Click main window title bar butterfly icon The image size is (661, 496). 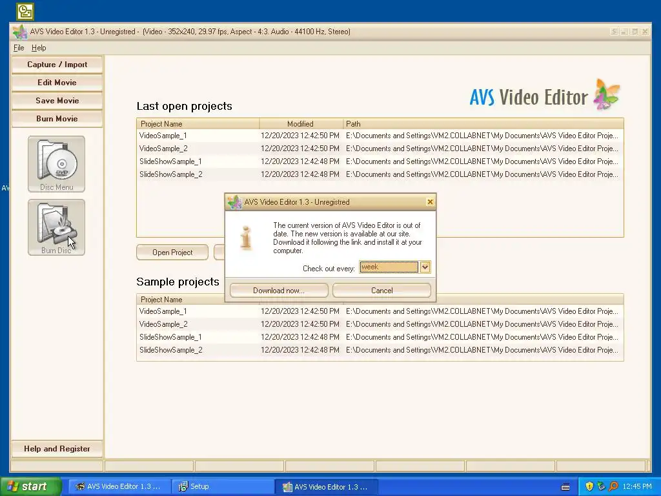(20, 32)
